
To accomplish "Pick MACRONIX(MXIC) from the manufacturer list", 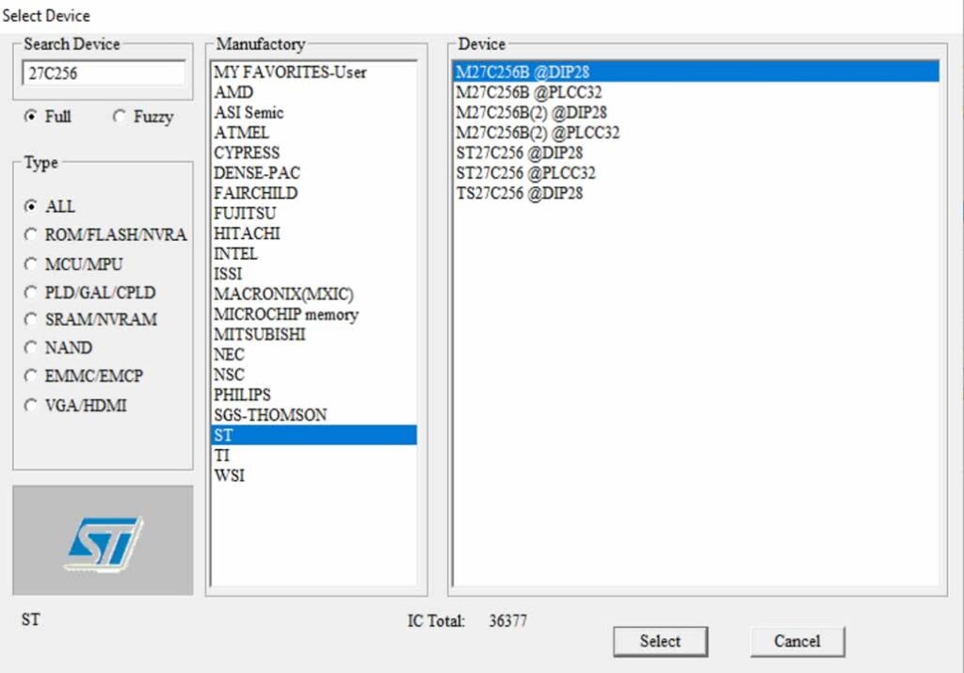I will [313, 294].
